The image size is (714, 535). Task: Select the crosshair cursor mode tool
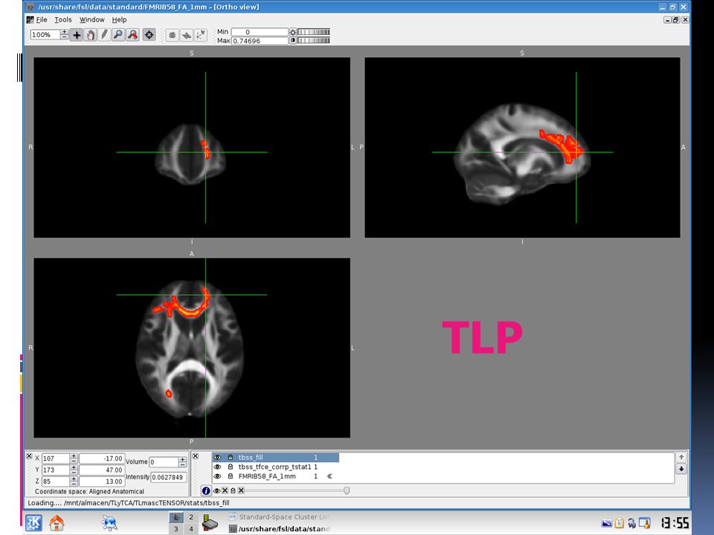pos(77,35)
